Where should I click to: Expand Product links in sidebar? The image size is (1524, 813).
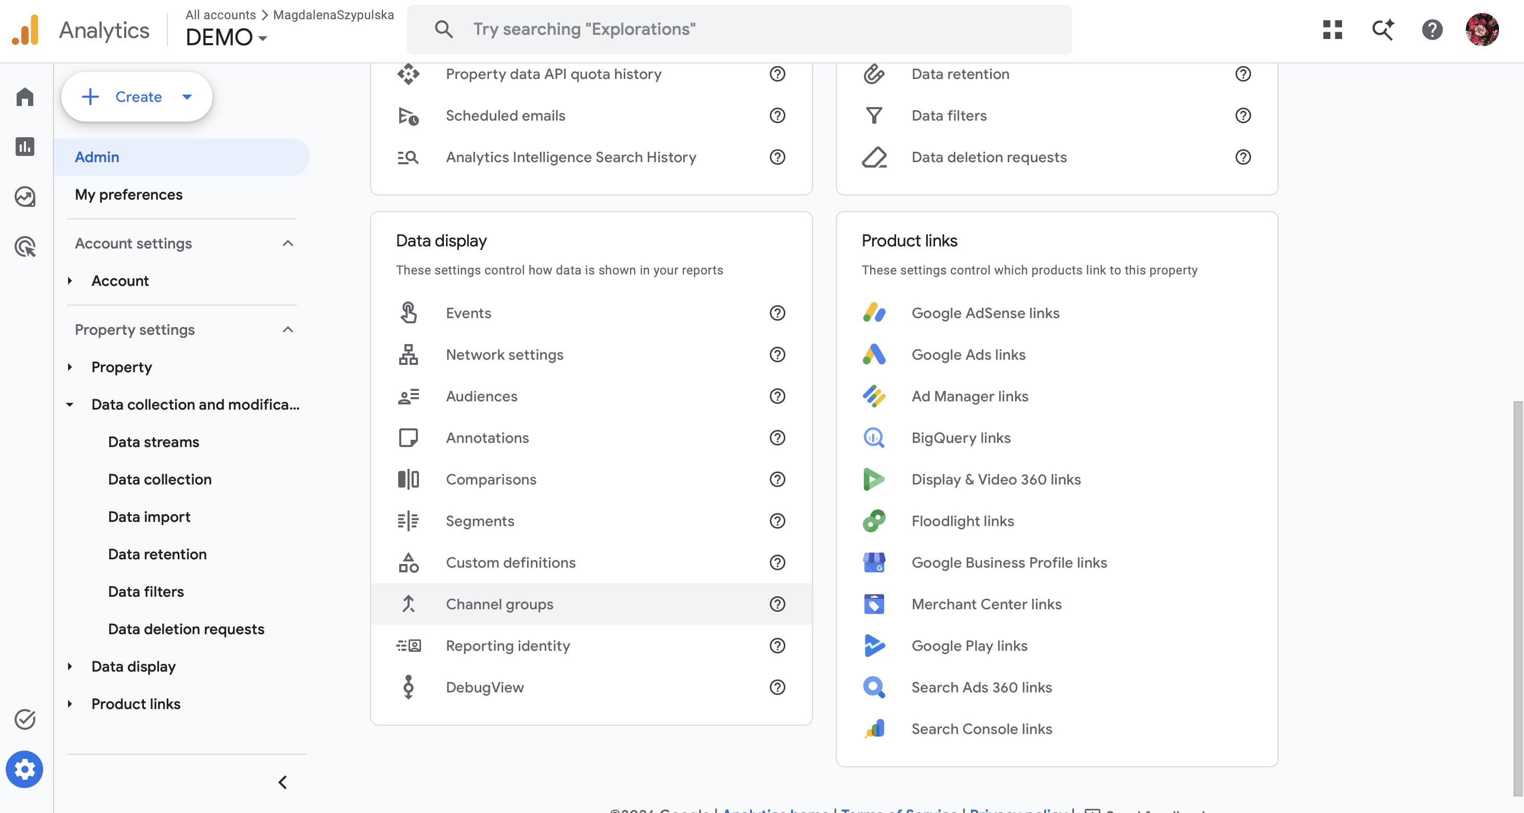click(x=70, y=703)
